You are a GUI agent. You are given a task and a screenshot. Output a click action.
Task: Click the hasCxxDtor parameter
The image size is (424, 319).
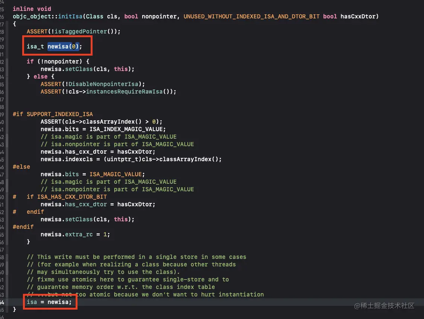point(358,17)
